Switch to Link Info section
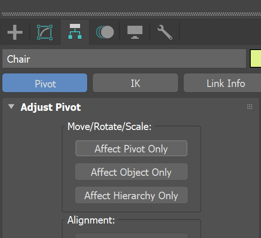Screen dimensions: 261x238 pyautogui.click(x=223, y=83)
